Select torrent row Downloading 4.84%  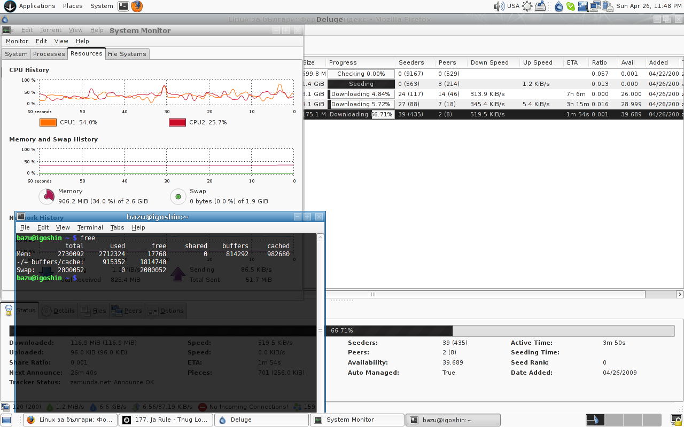tap(494, 94)
